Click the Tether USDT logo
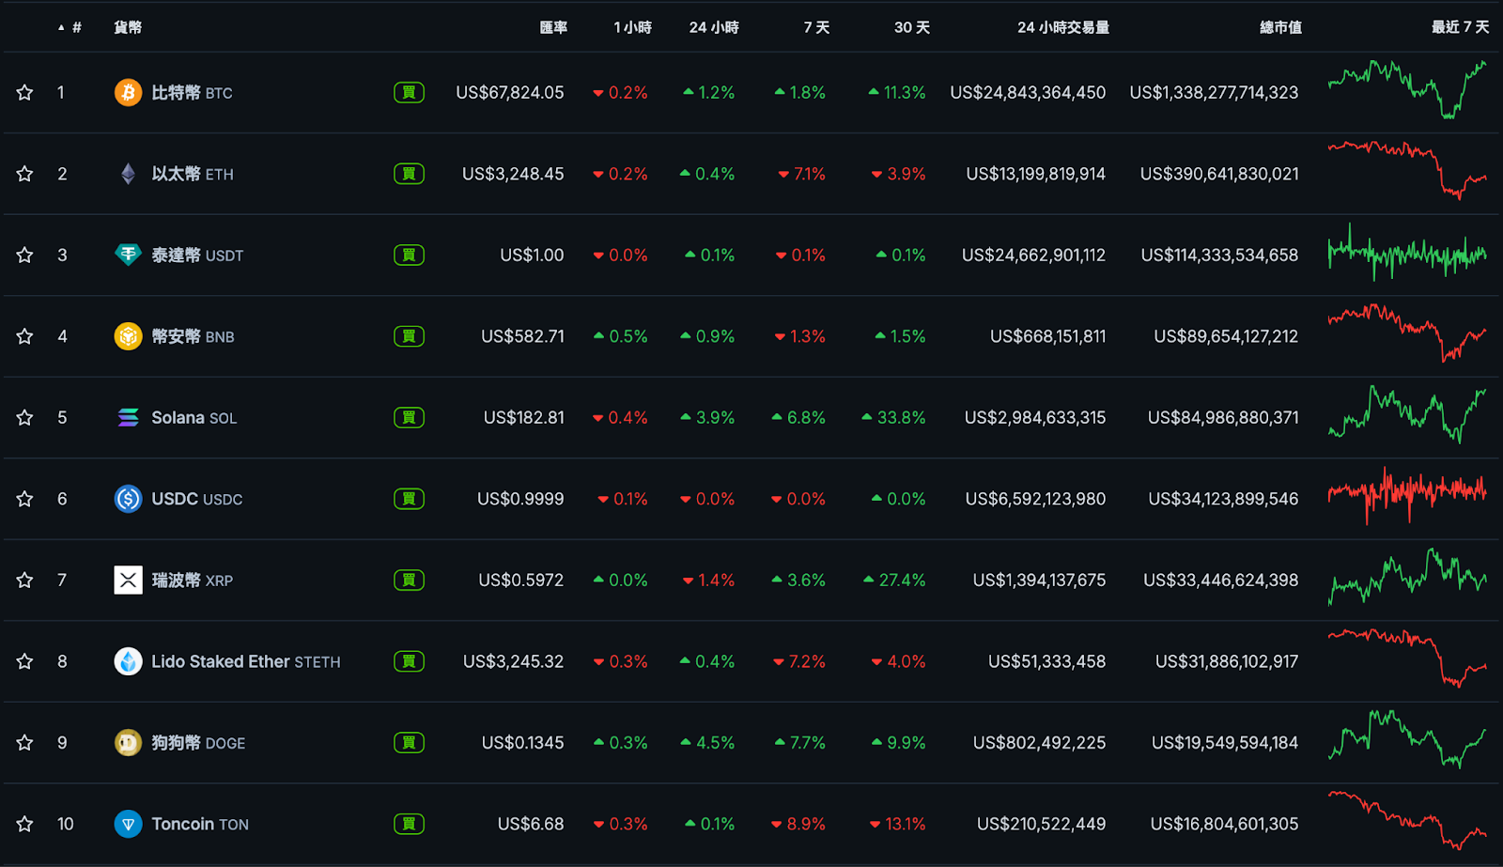Image resolution: width=1503 pixels, height=867 pixels. tap(128, 255)
